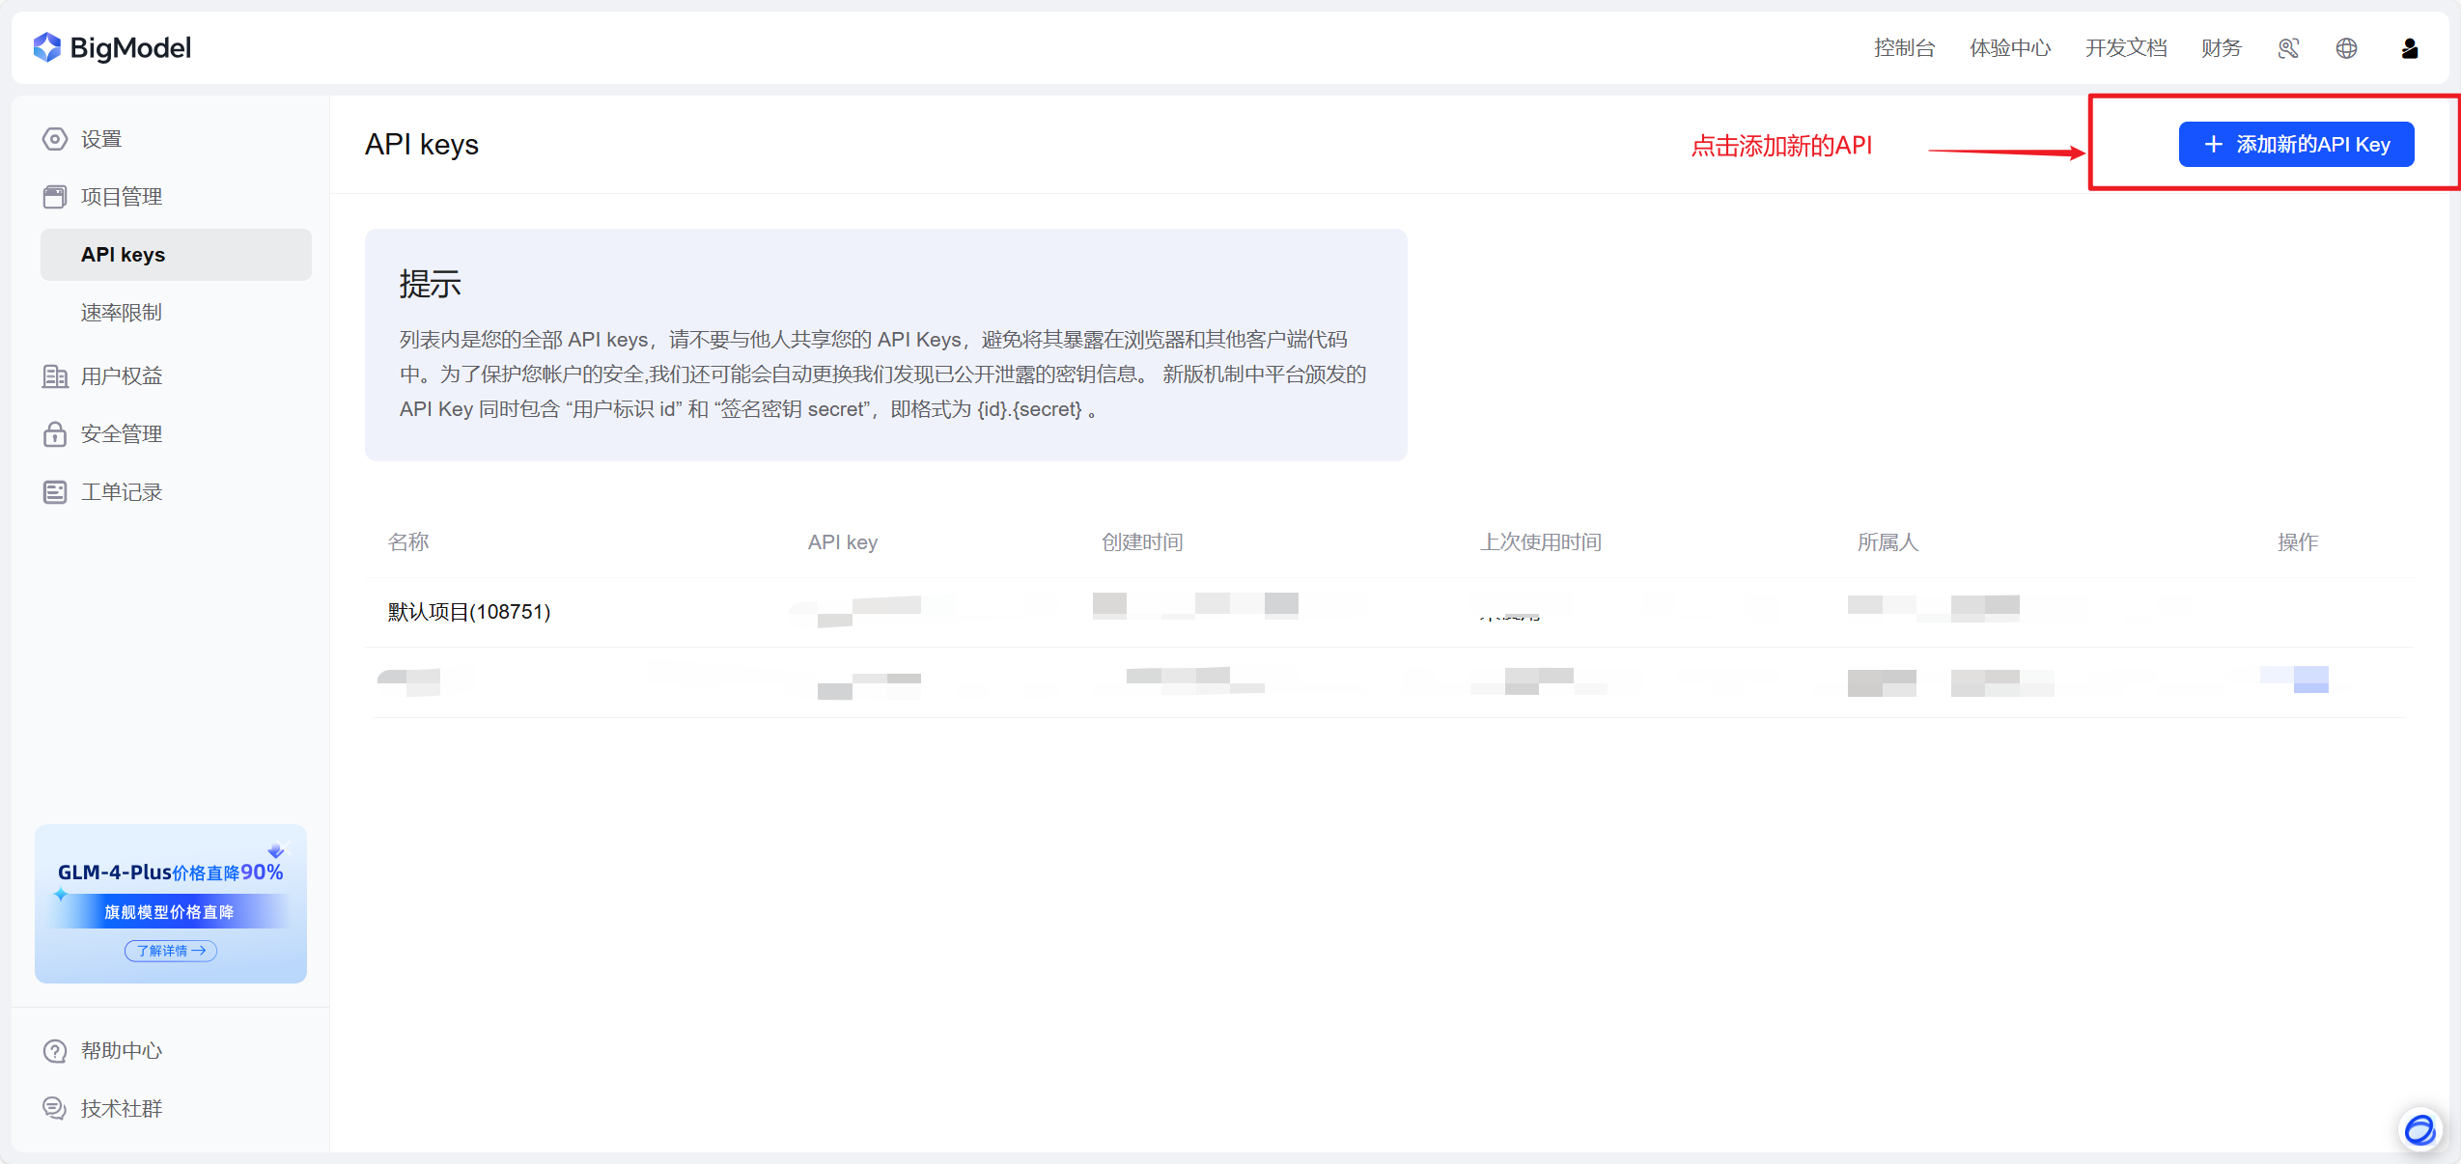Open the 设置 settings gear icon

[x=55, y=139]
